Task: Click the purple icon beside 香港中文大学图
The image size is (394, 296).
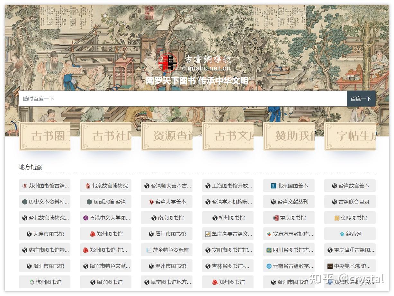Action: (86, 218)
